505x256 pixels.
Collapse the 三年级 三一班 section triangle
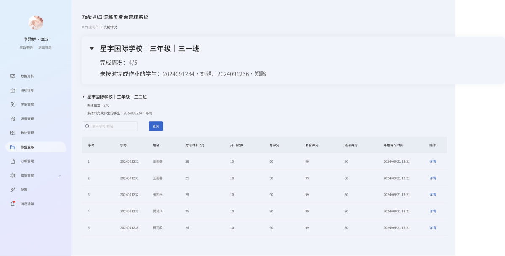91,48
